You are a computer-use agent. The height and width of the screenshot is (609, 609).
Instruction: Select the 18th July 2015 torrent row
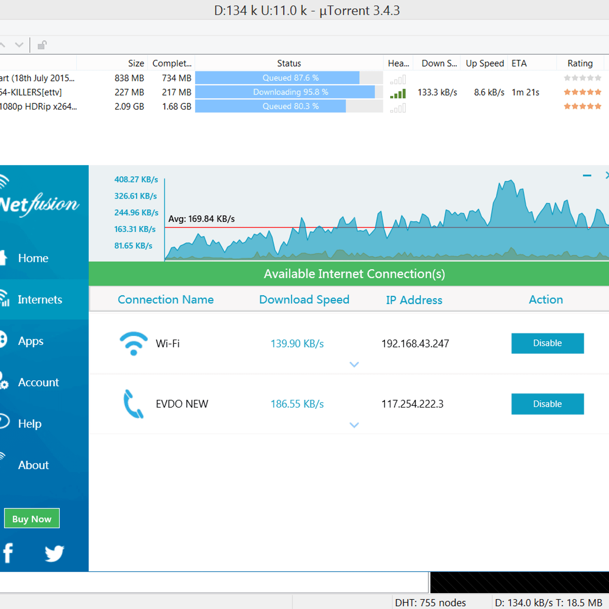pyautogui.click(x=304, y=78)
